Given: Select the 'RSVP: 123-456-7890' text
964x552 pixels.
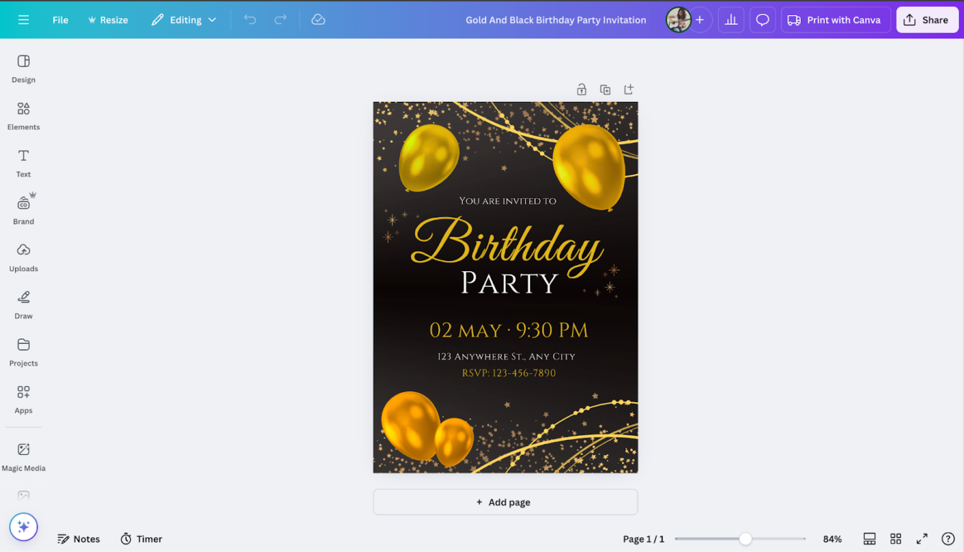Looking at the screenshot, I should (509, 373).
